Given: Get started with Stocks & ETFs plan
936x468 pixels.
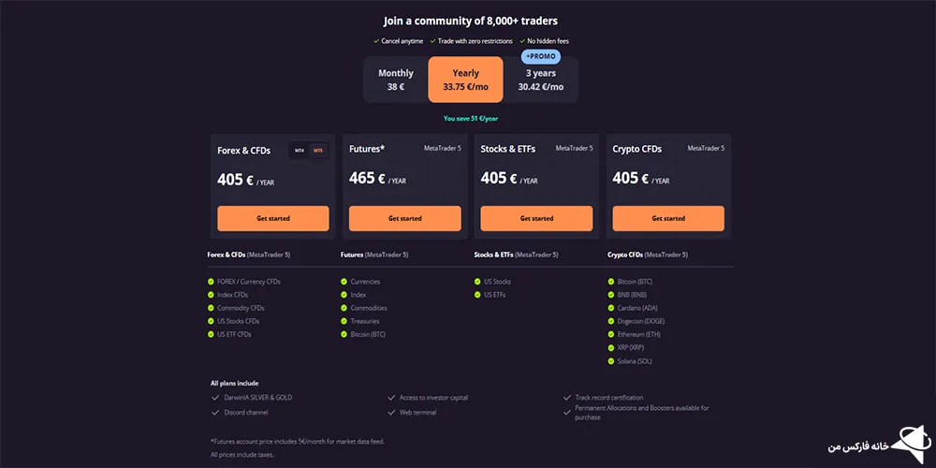Looking at the screenshot, I should pos(536,218).
